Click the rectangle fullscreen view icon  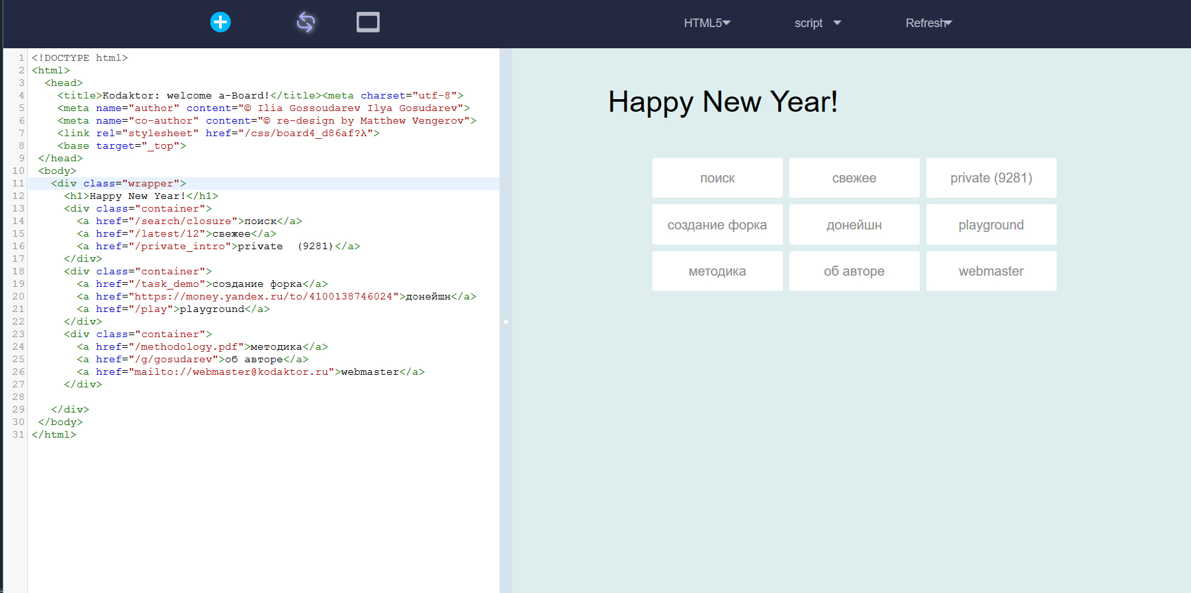(368, 22)
